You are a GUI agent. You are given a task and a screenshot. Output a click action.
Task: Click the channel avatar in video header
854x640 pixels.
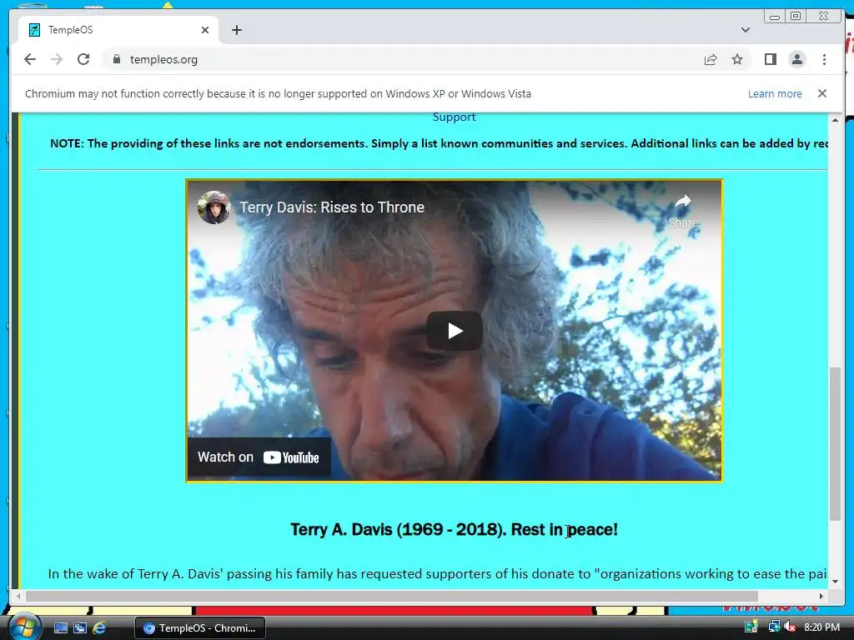(x=214, y=207)
